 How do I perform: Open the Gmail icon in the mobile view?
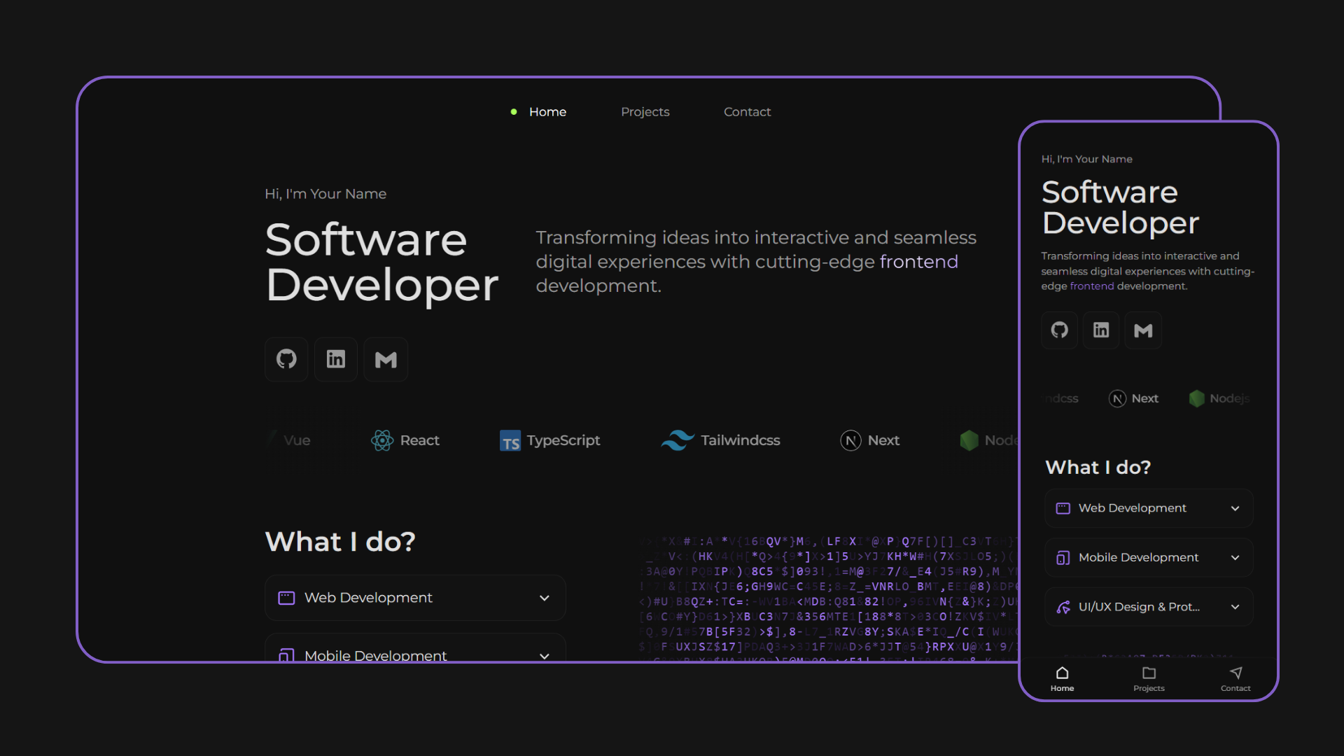pyautogui.click(x=1143, y=330)
